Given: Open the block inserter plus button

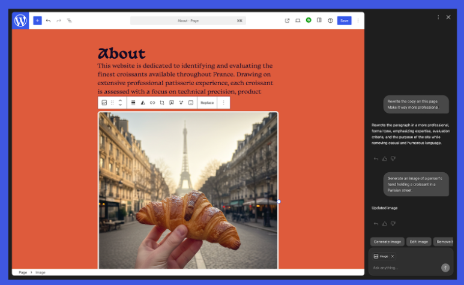Looking at the screenshot, I should click(37, 20).
